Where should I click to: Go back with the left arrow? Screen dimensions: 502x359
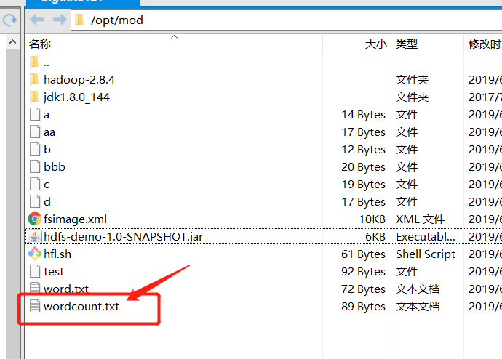pyautogui.click(x=37, y=20)
